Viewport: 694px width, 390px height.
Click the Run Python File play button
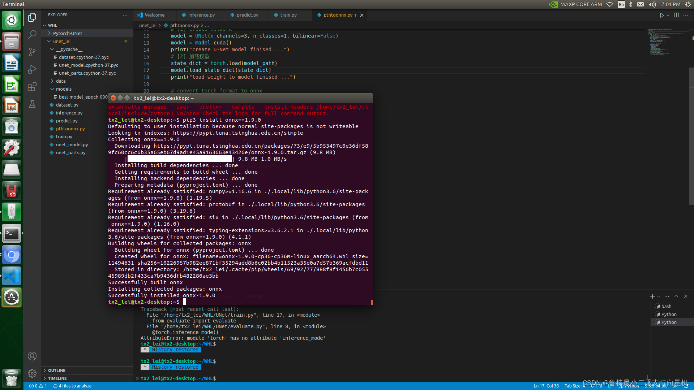pos(661,15)
